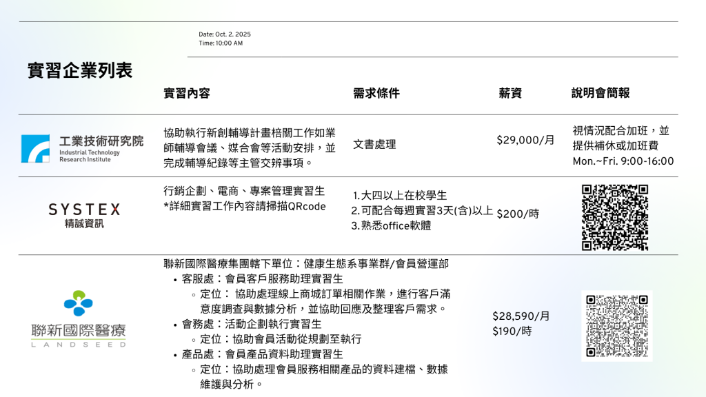Click the Date: Oct. 2. 2025 text
This screenshot has width=706, height=397.
[225, 34]
